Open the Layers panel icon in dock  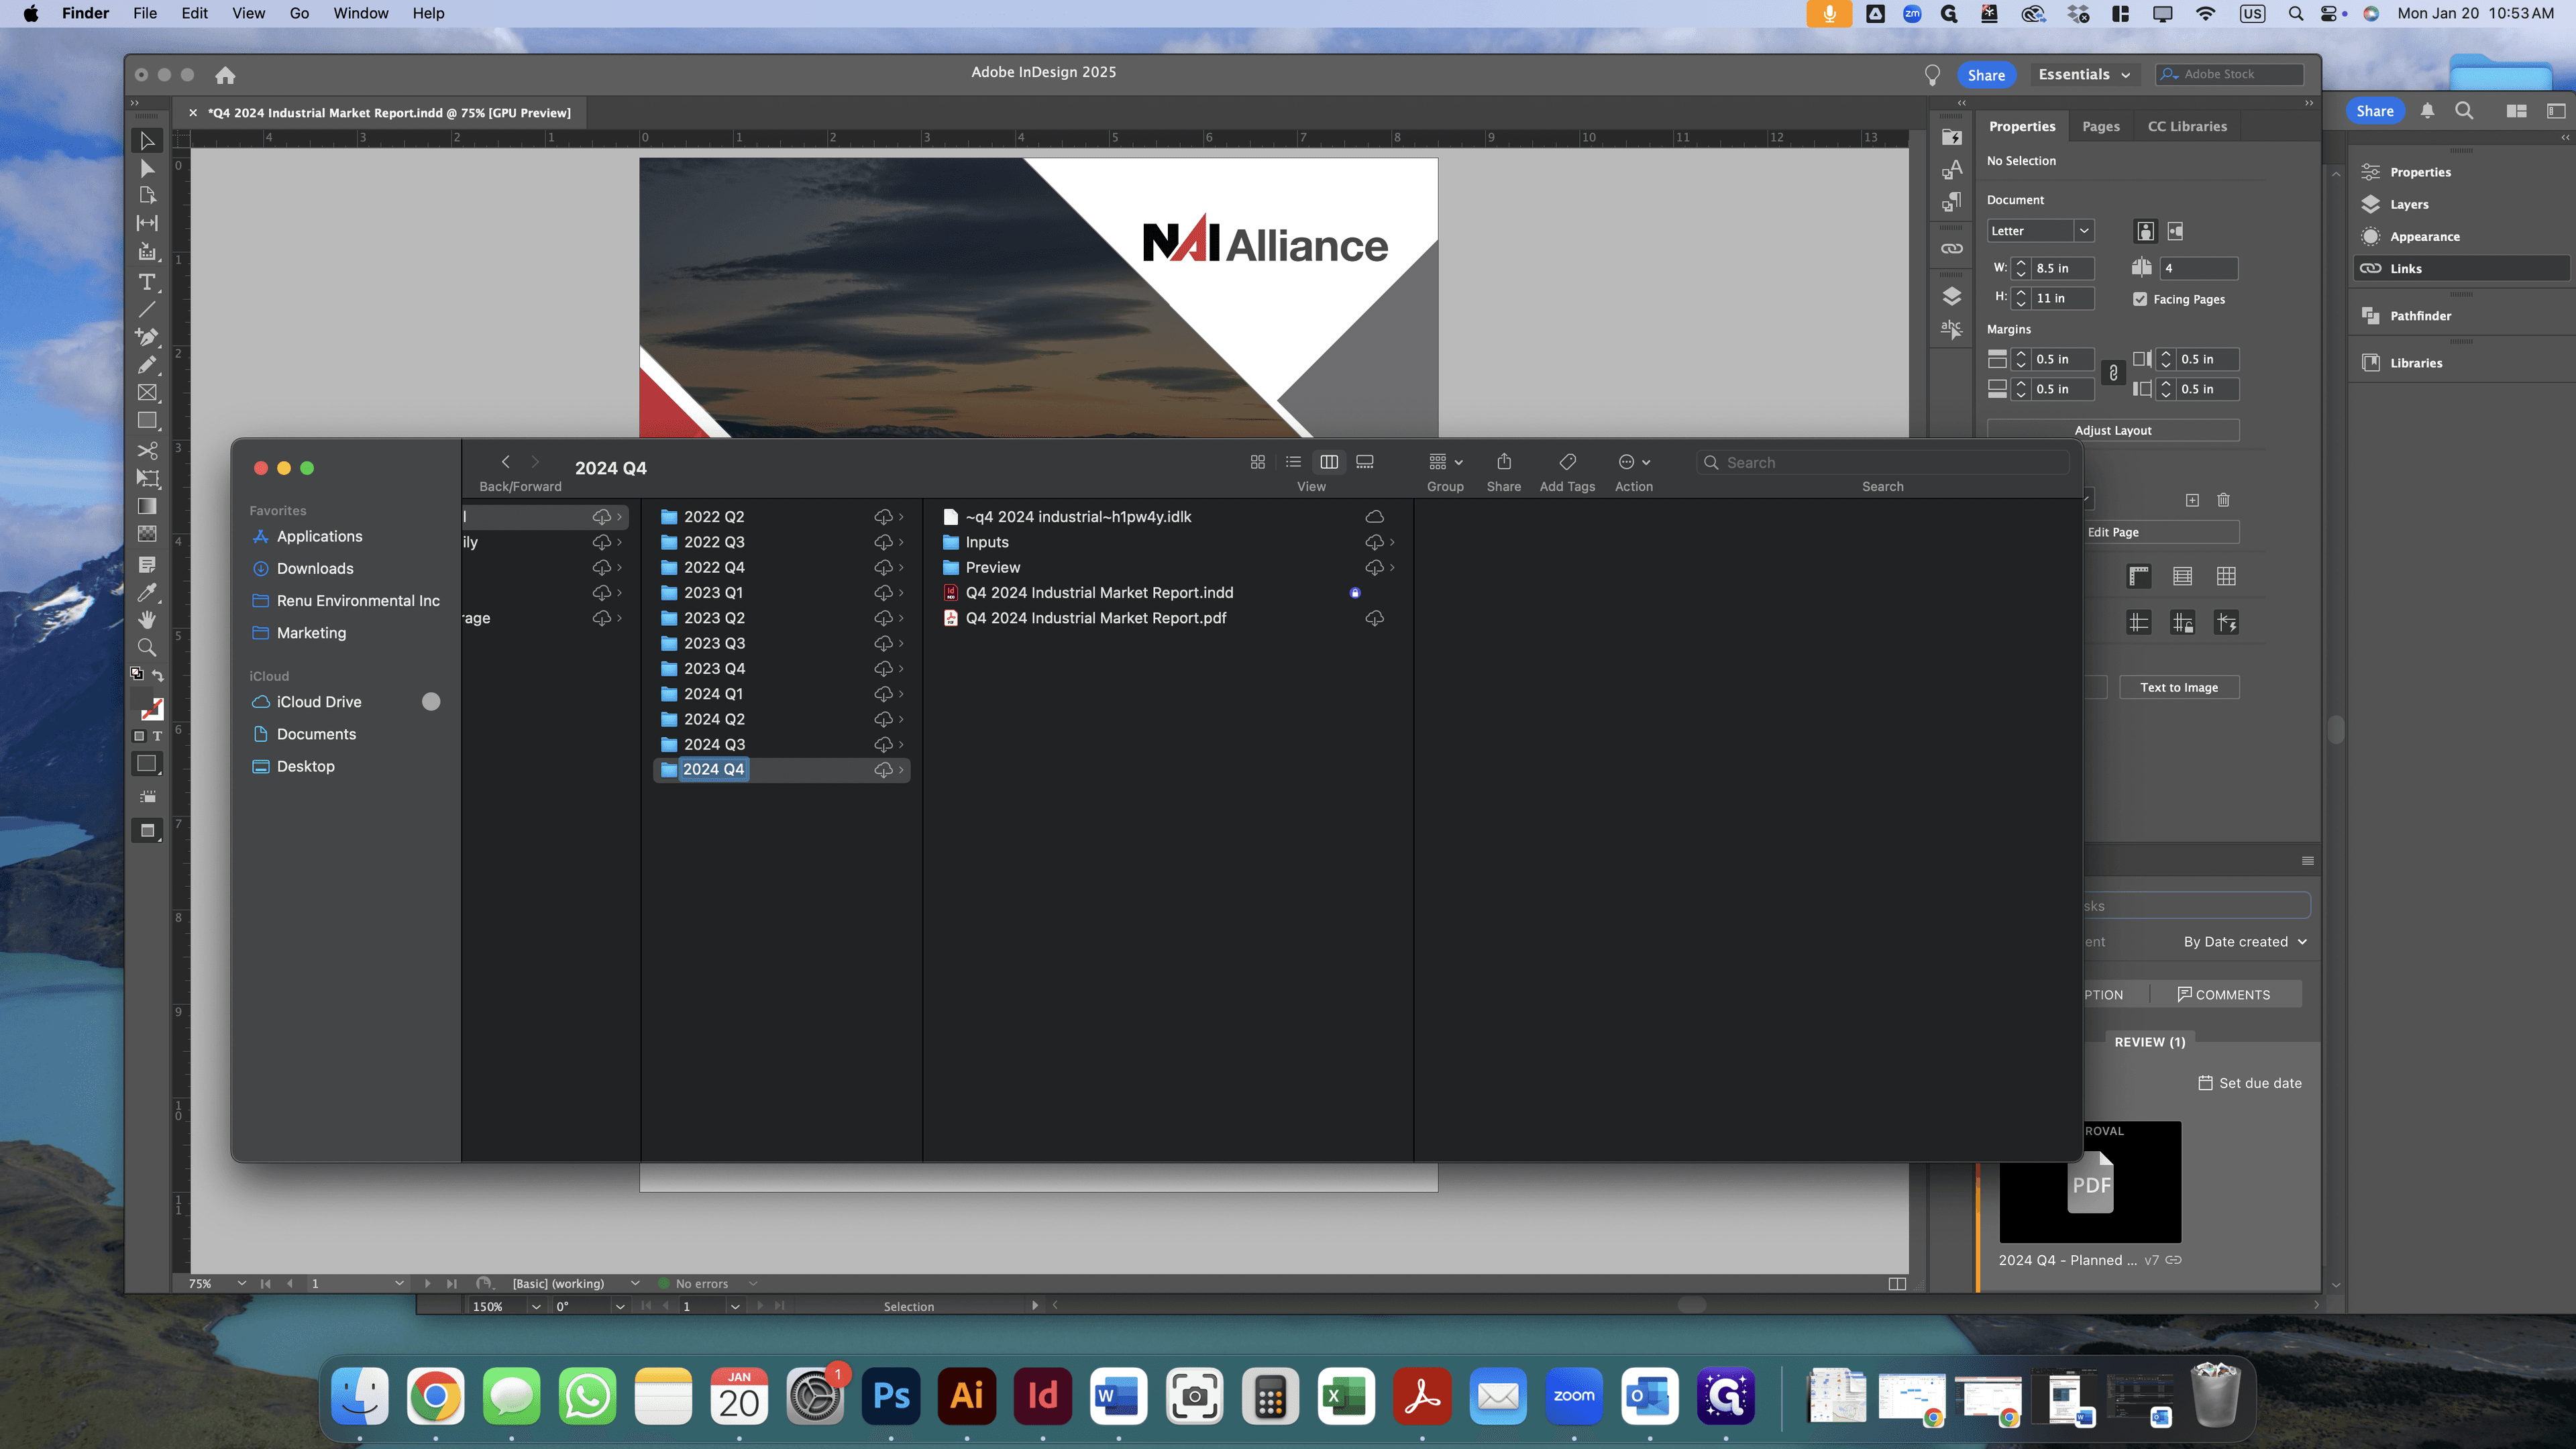pyautogui.click(x=1951, y=296)
